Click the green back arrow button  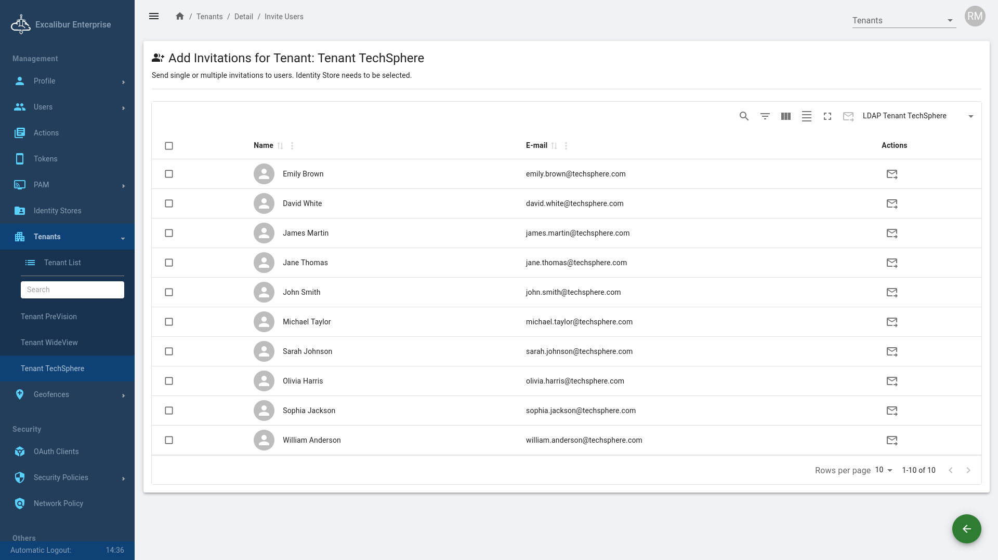[x=966, y=529]
